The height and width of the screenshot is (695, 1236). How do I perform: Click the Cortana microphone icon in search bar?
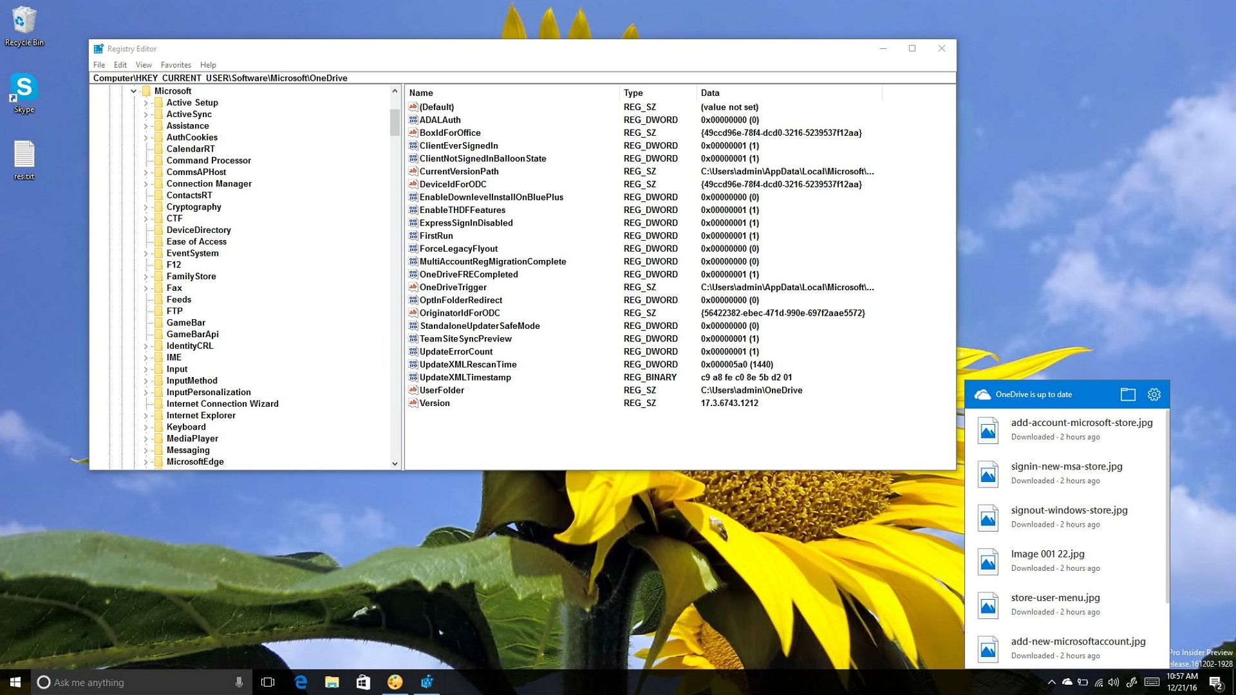239,682
